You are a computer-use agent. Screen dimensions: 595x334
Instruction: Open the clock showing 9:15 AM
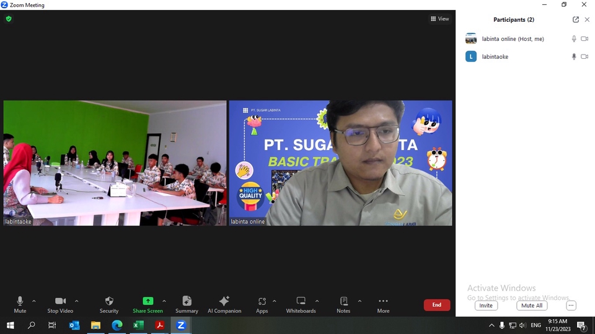tap(558, 325)
